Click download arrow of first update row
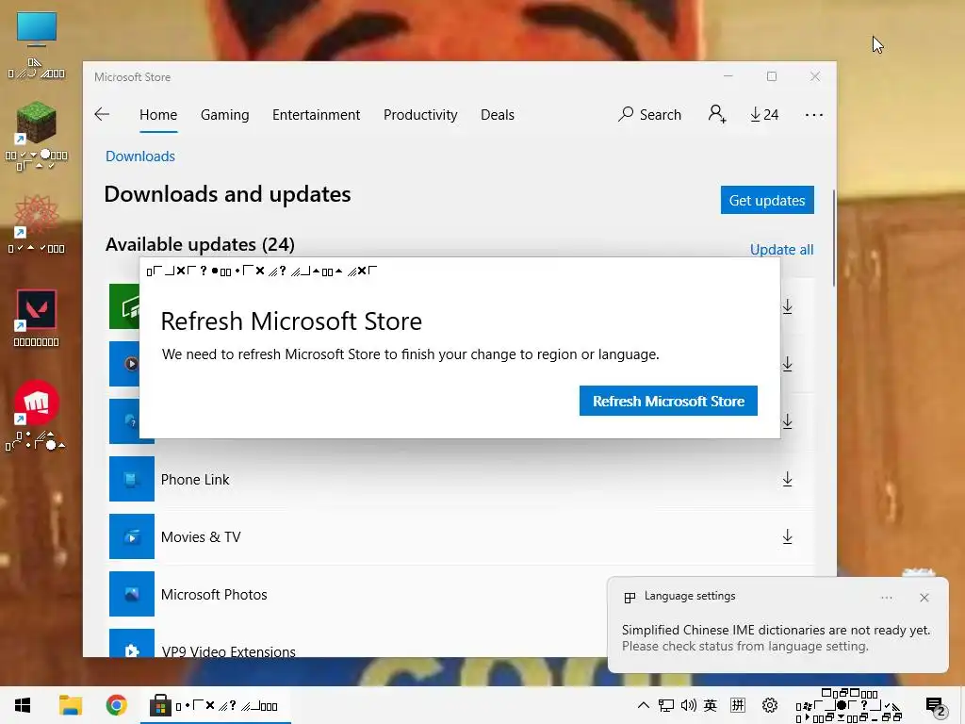965x724 pixels. pyautogui.click(x=787, y=306)
